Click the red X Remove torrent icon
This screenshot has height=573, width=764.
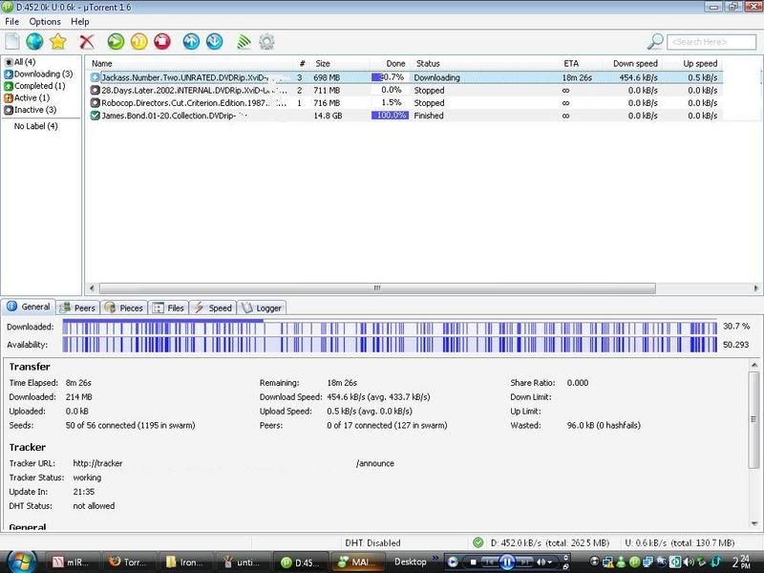(x=87, y=42)
